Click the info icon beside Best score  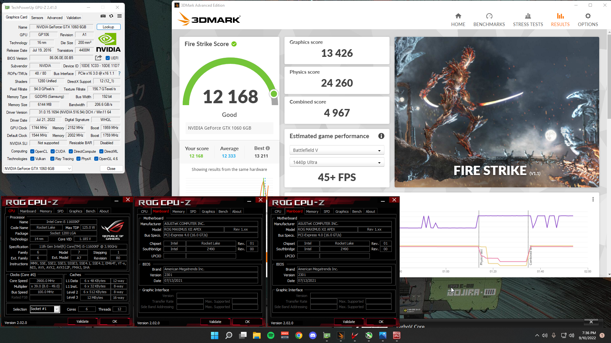[x=268, y=148]
